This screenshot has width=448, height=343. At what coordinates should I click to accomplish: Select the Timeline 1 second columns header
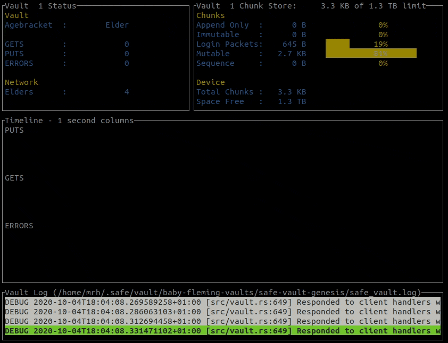click(69, 121)
